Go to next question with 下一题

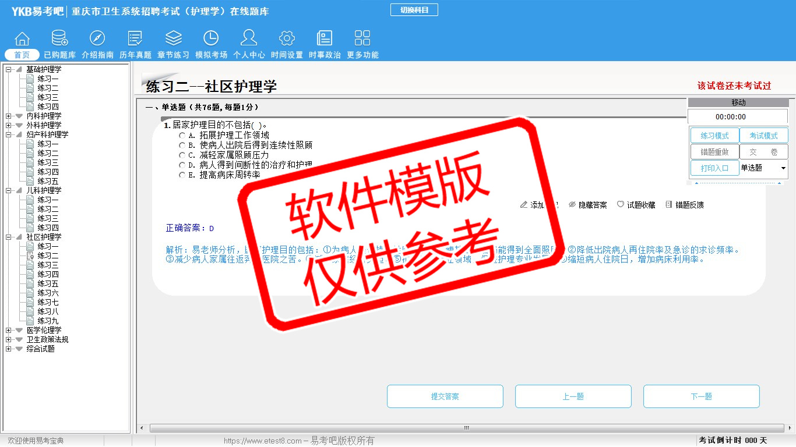(701, 396)
